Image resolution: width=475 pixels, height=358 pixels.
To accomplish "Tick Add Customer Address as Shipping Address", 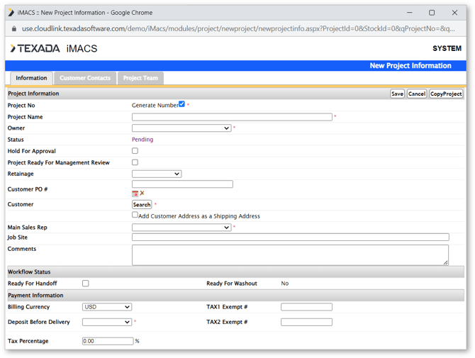I will pos(135,215).
